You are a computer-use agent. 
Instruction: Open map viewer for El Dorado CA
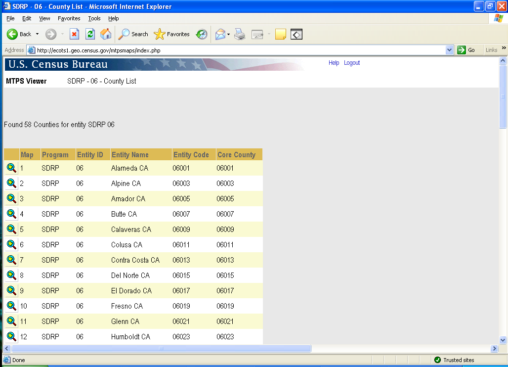[12, 290]
